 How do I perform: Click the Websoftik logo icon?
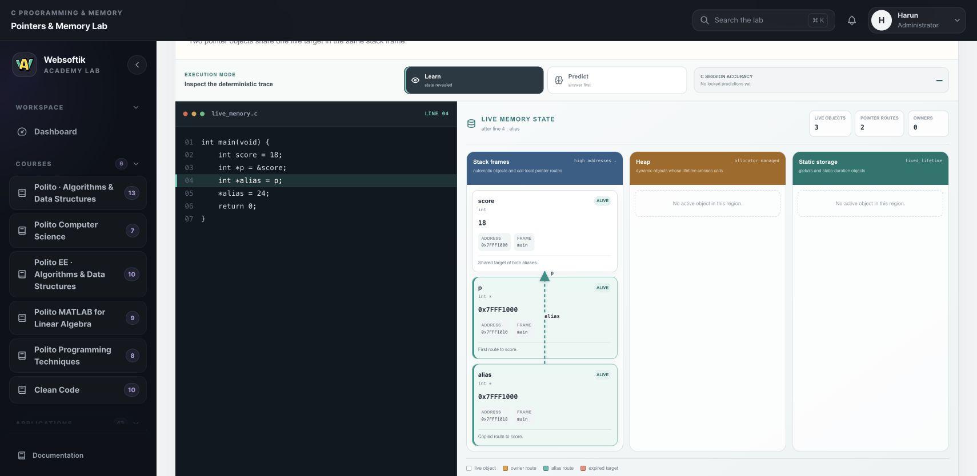tap(25, 64)
